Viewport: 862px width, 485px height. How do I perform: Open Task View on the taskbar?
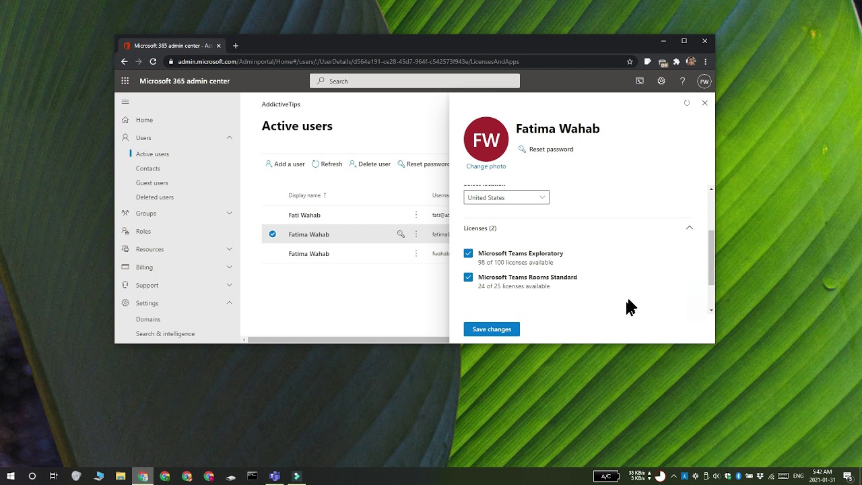click(54, 476)
